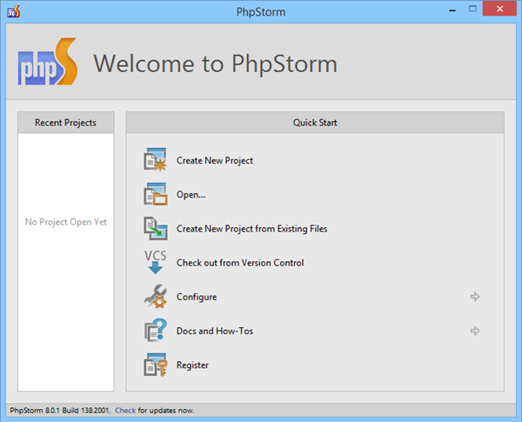Viewport: 522px width, 422px height.
Task: Click the New Project from Existing Files icon
Action: click(153, 228)
